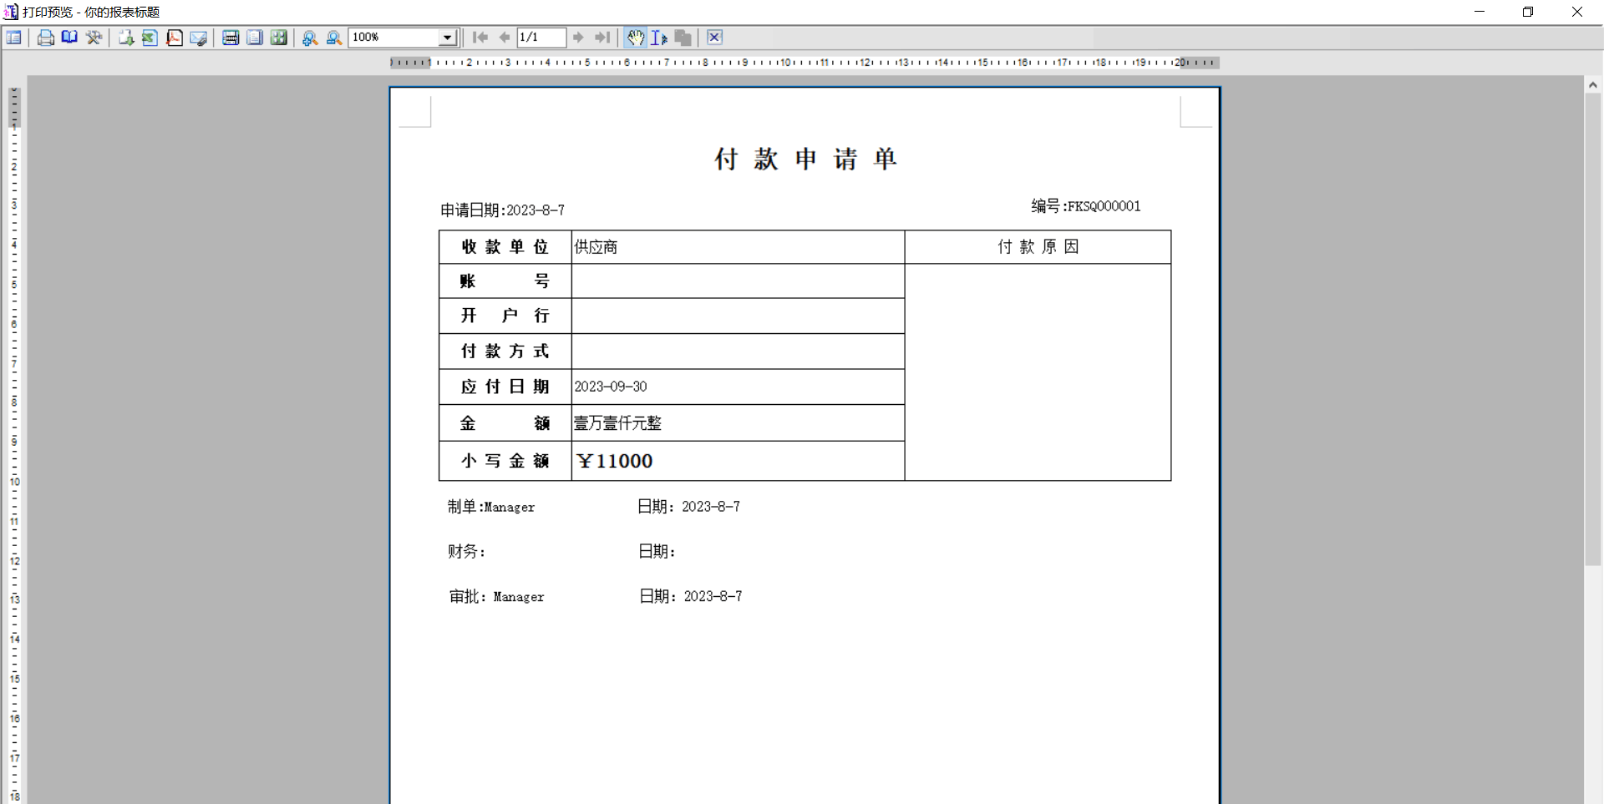Click the page number field 1/1

[541, 38]
